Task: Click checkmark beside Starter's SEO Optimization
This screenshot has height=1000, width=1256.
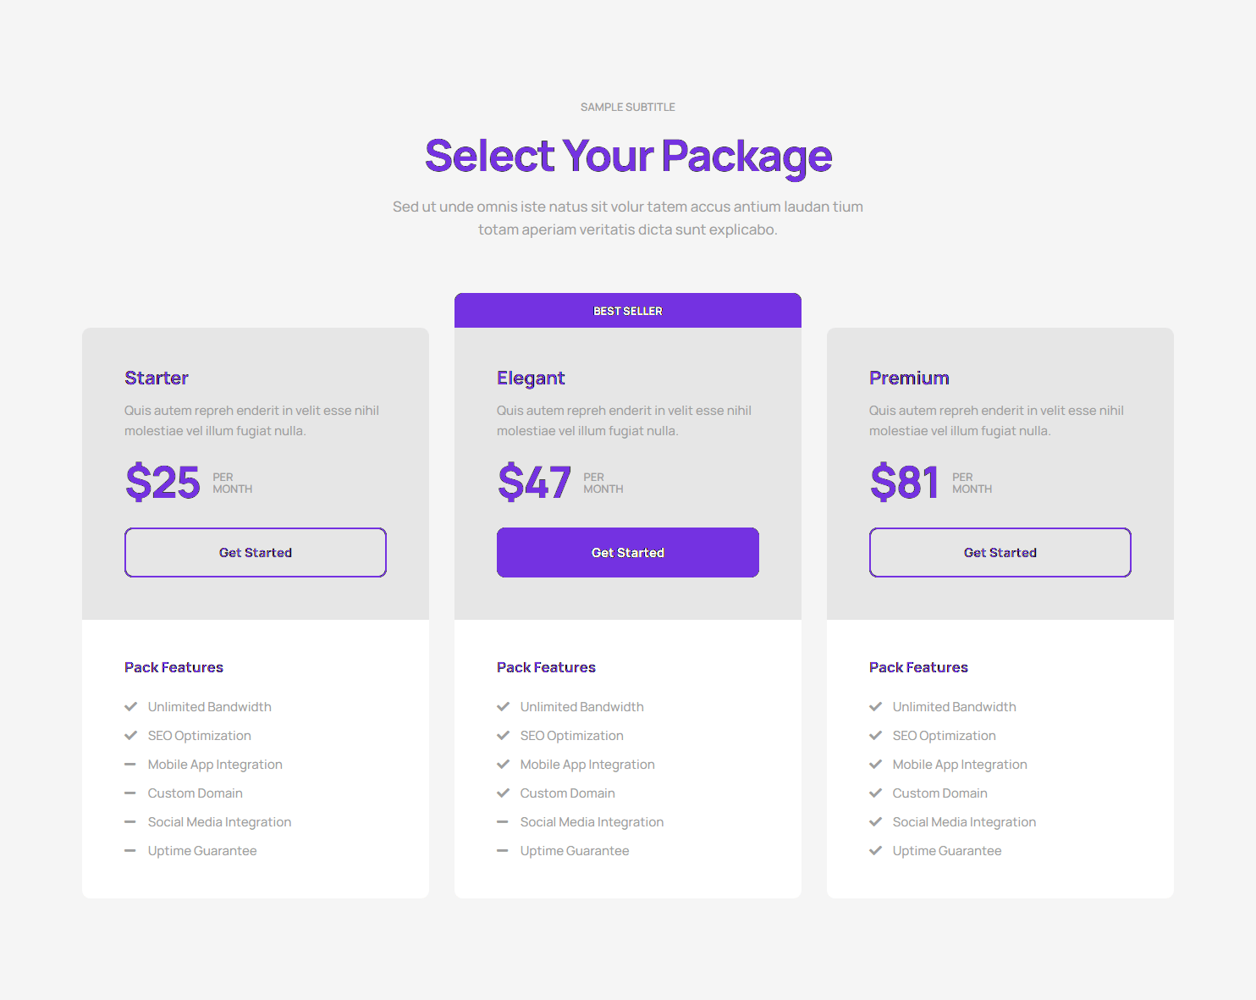Action: click(x=130, y=736)
